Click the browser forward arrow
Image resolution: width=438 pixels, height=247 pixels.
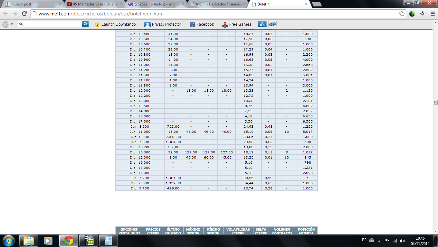[15, 14]
